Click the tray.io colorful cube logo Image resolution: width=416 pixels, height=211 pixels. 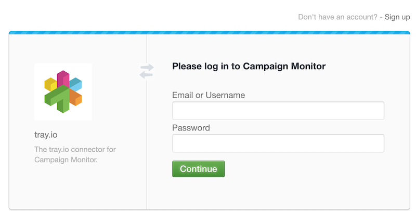coord(63,91)
